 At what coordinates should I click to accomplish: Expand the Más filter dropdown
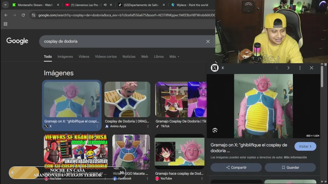[x=174, y=56]
